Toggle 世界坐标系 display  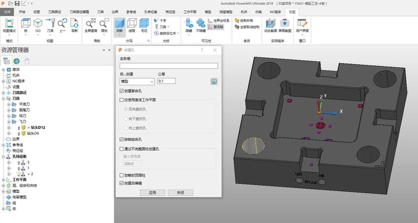point(218,20)
